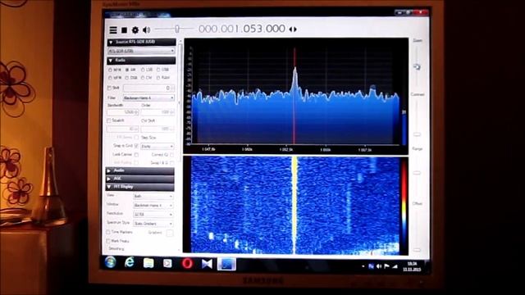Open the Action Center flag icon

pyautogui.click(x=386, y=266)
